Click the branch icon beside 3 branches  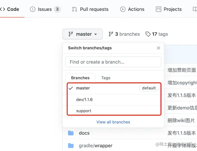pyautogui.click(x=111, y=34)
